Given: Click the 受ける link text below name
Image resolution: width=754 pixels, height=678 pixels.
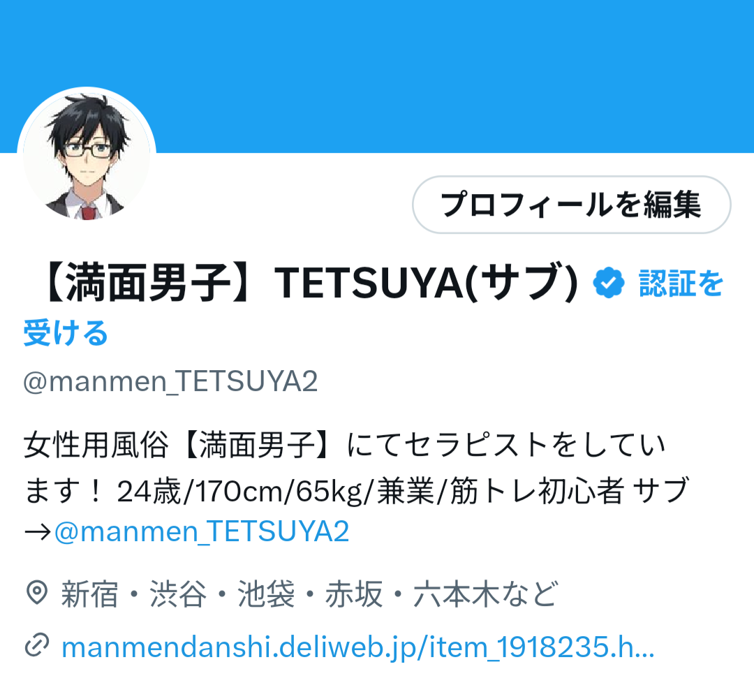Looking at the screenshot, I should coord(66,333).
